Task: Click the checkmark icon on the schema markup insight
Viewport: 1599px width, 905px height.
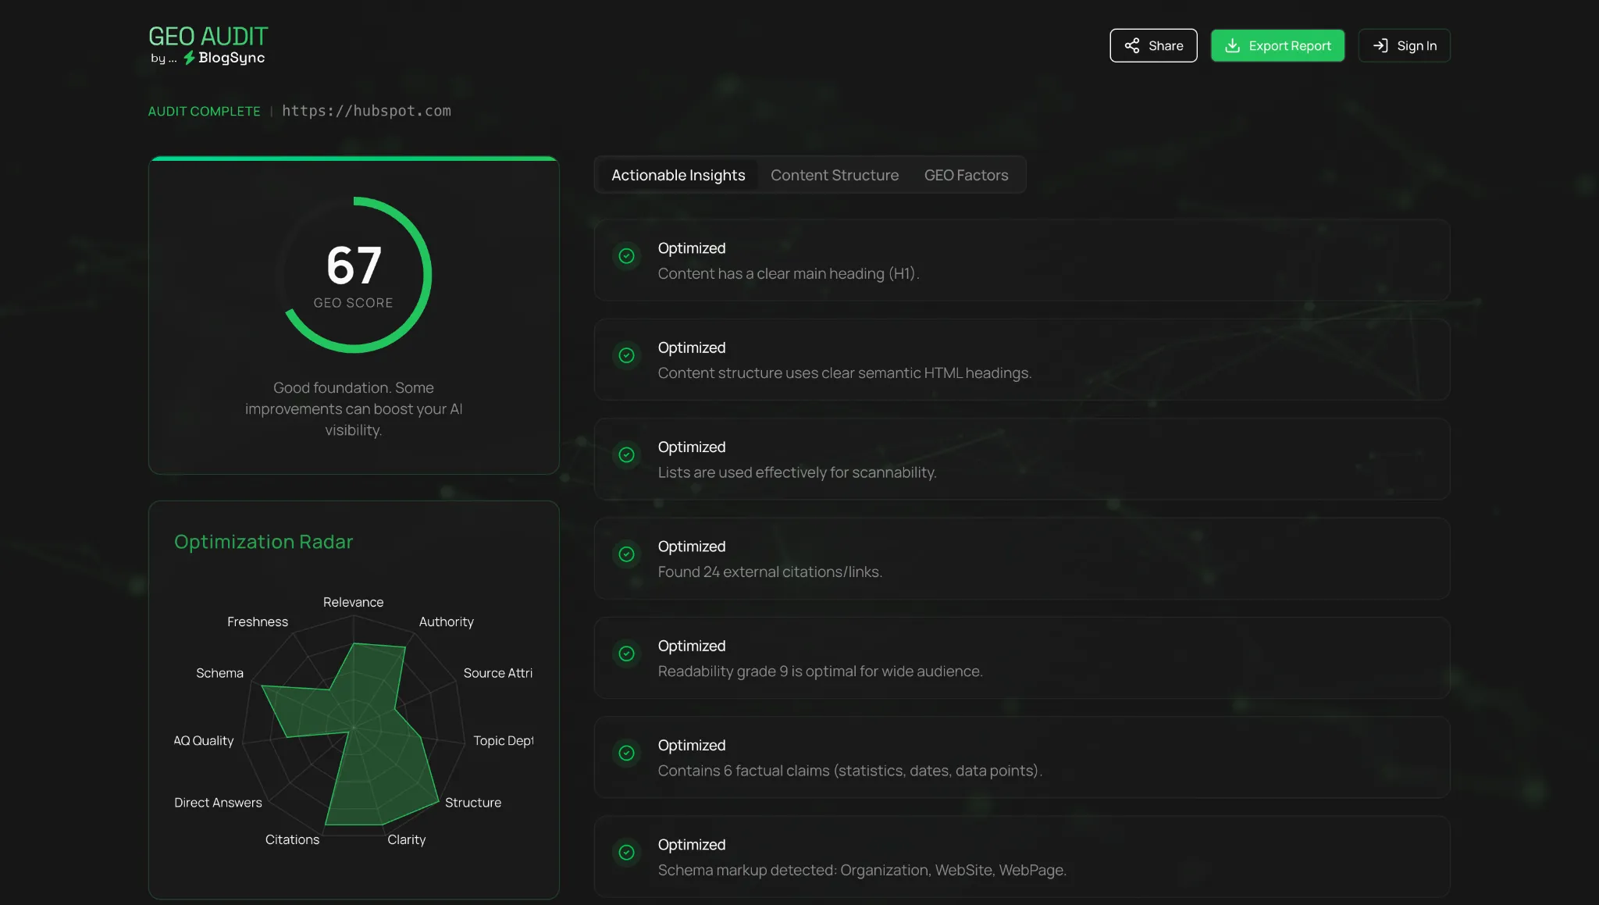Action: click(627, 853)
